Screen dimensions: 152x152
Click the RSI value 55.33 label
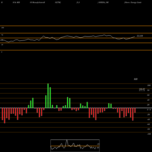(140, 36)
